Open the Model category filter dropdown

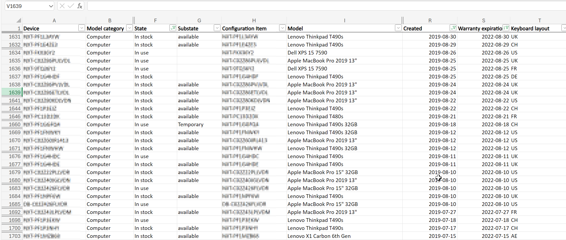129,28
